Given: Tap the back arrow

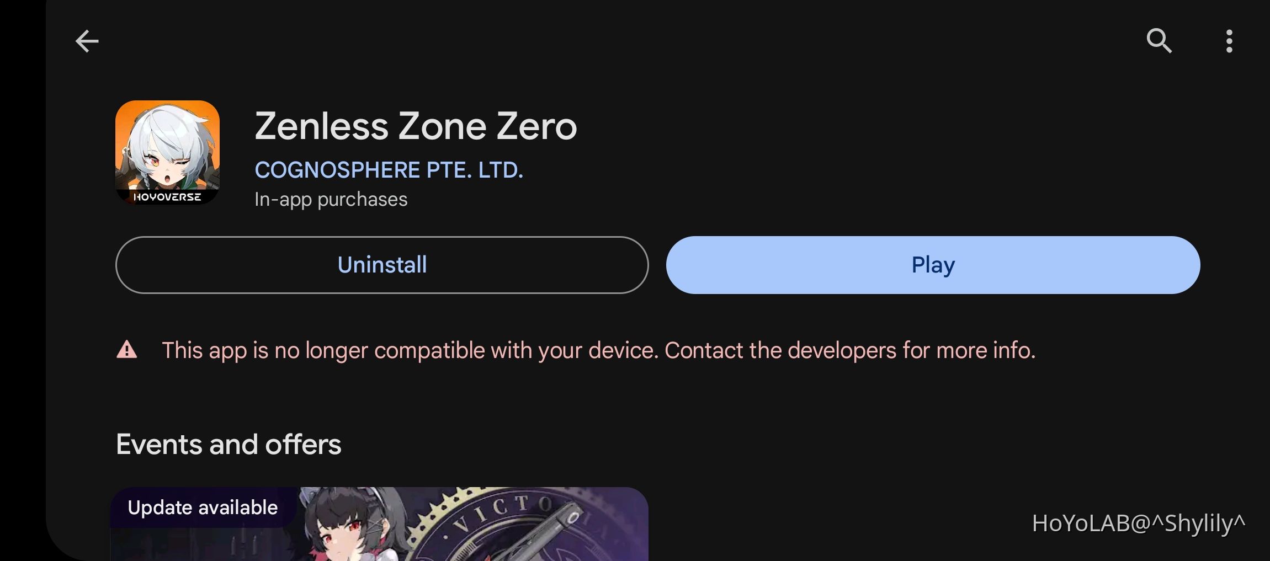Looking at the screenshot, I should tap(87, 41).
